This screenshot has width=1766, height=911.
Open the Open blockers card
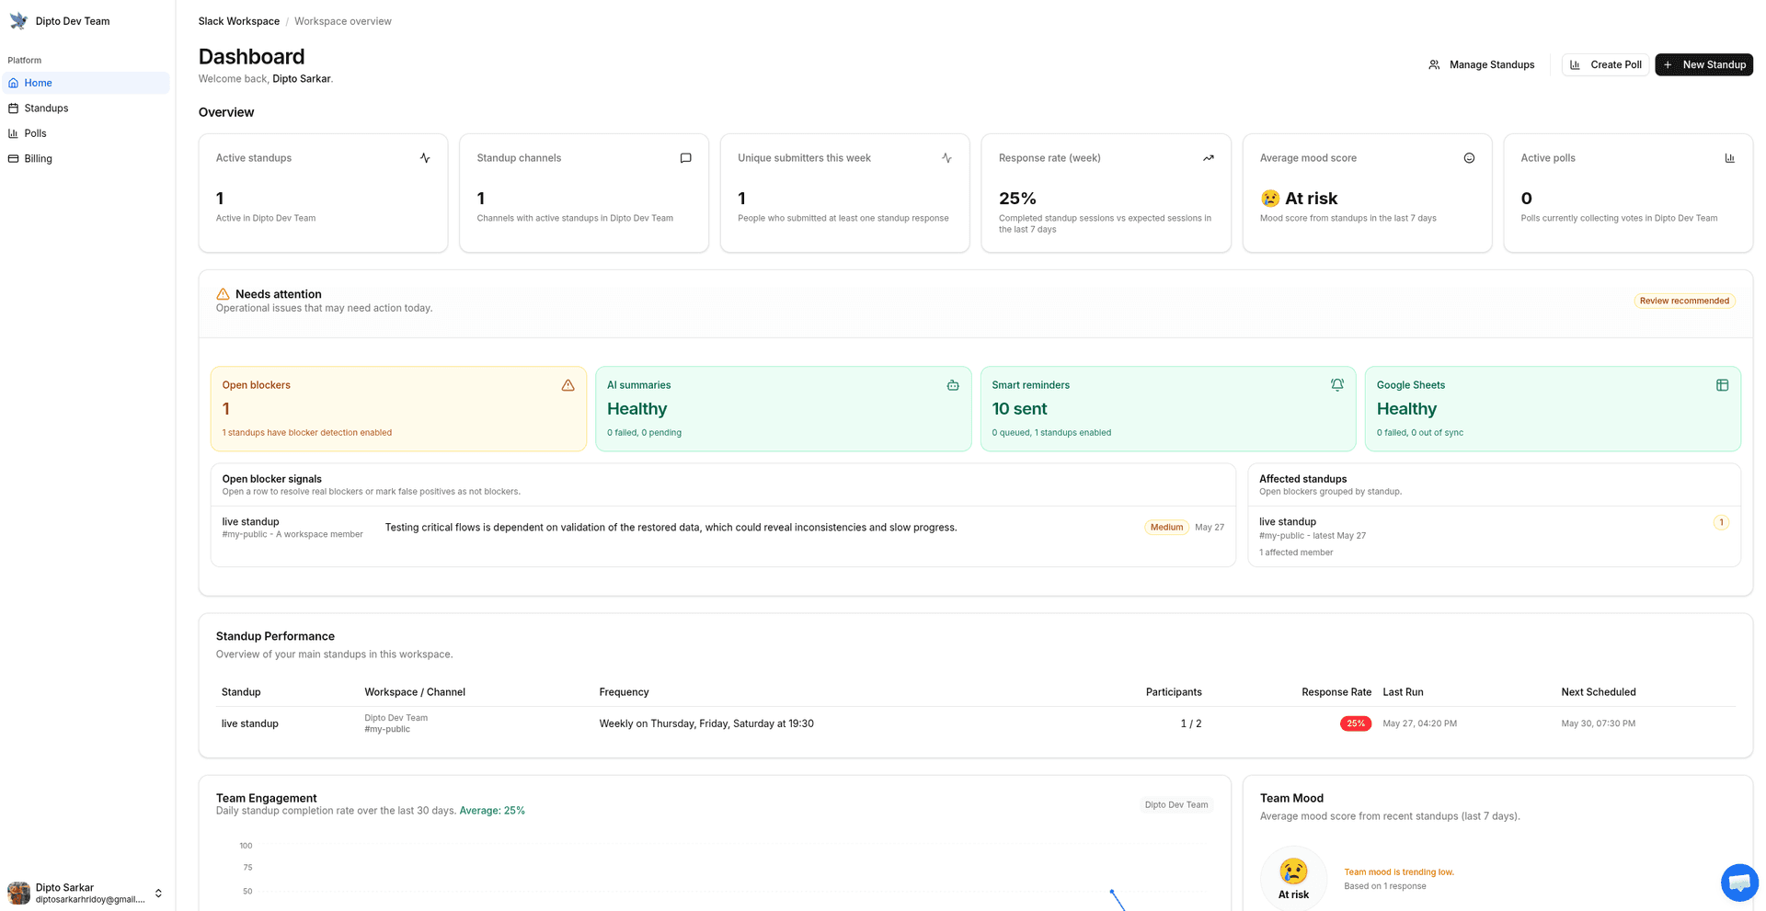(x=398, y=409)
